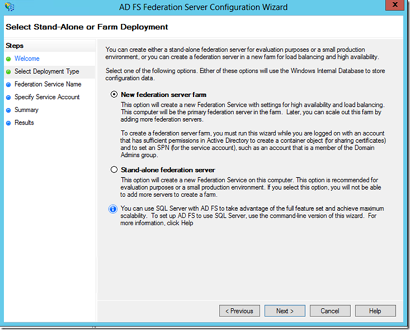Click the blue bullet beside Results step

click(9, 123)
